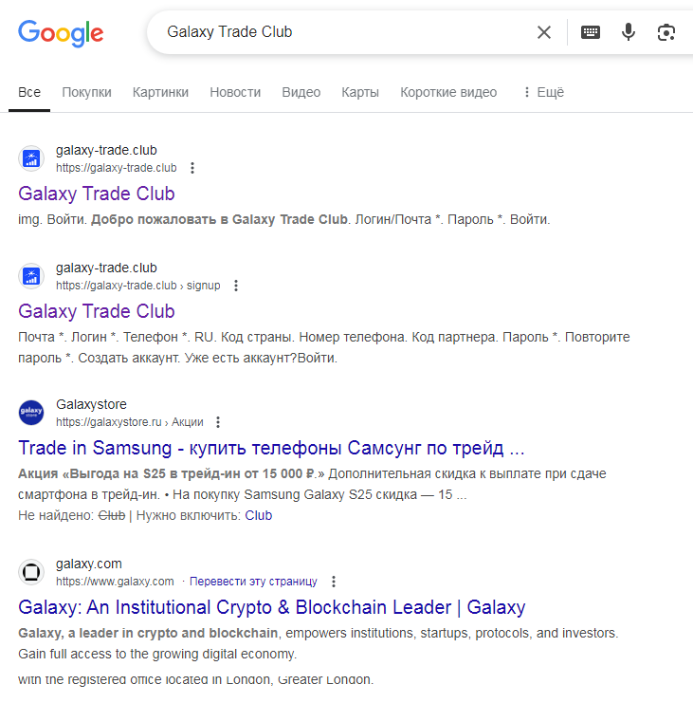Open the on-screen keyboard input tool
693x703 pixels.
591,32
